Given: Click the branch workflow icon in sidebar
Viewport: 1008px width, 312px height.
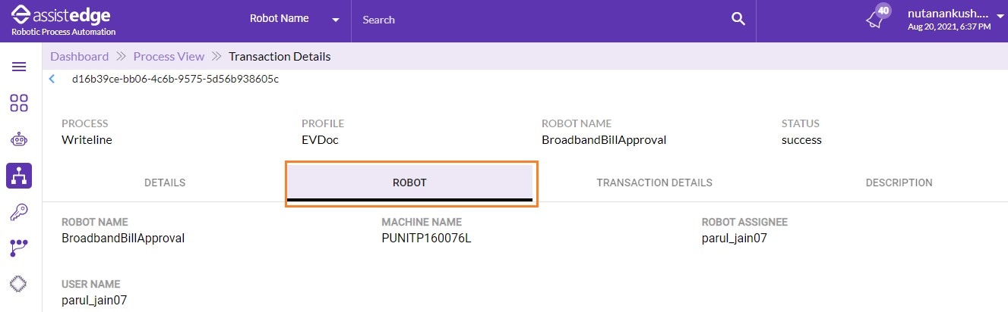Looking at the screenshot, I should point(19,248).
